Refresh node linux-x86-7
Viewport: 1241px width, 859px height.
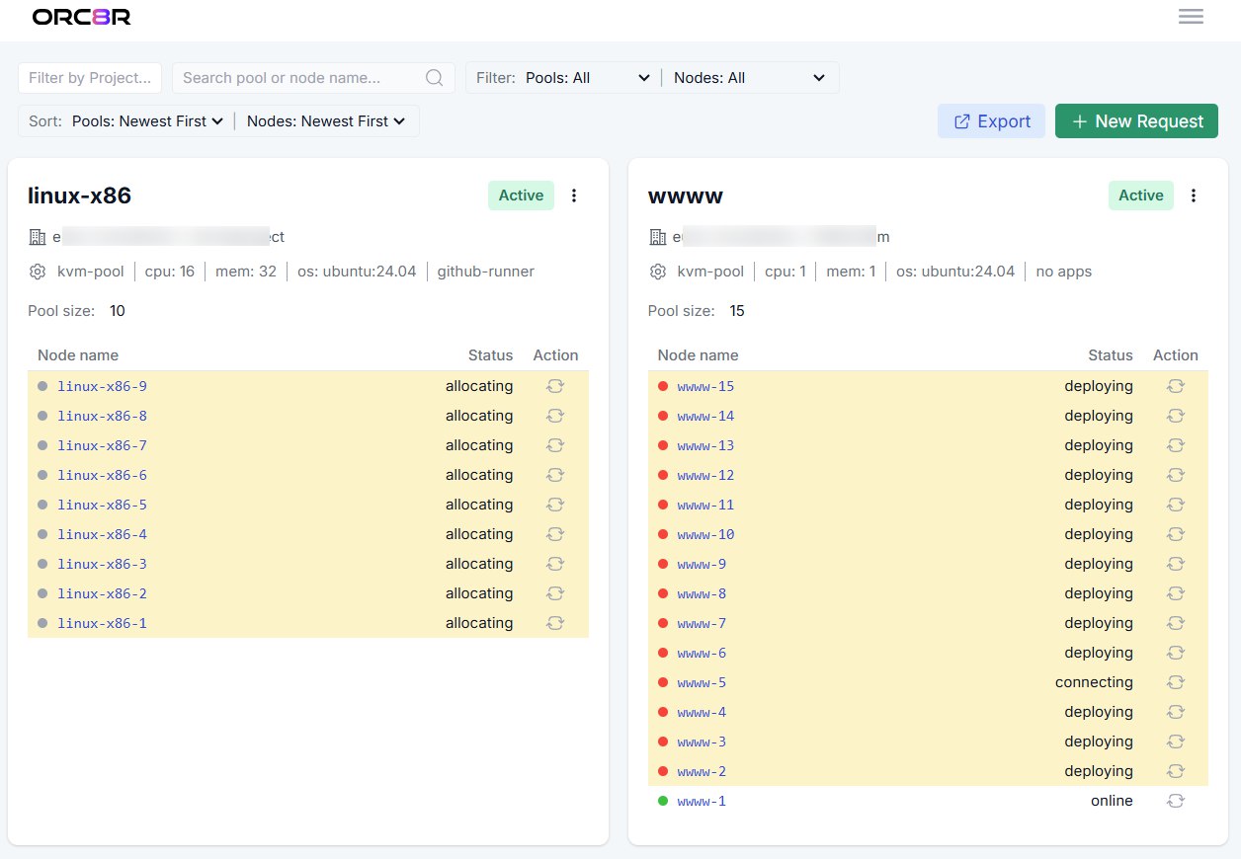click(x=555, y=445)
